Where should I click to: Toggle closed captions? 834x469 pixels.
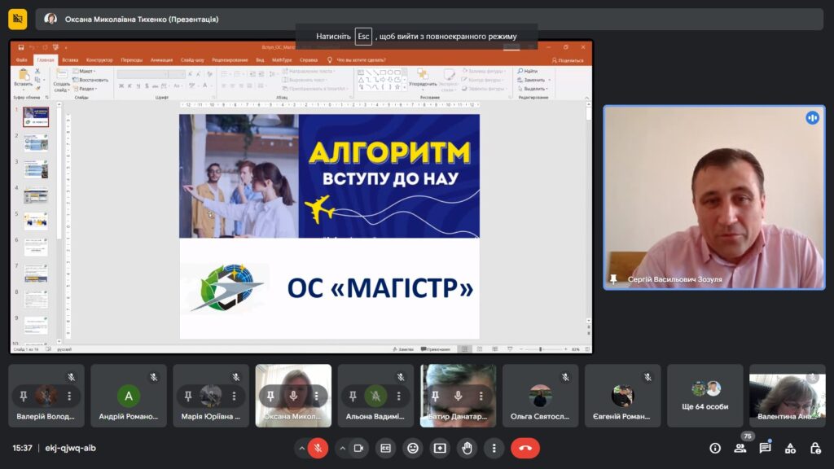pyautogui.click(x=386, y=448)
